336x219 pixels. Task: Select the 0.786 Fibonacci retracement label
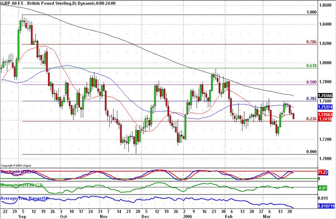[x=311, y=42]
